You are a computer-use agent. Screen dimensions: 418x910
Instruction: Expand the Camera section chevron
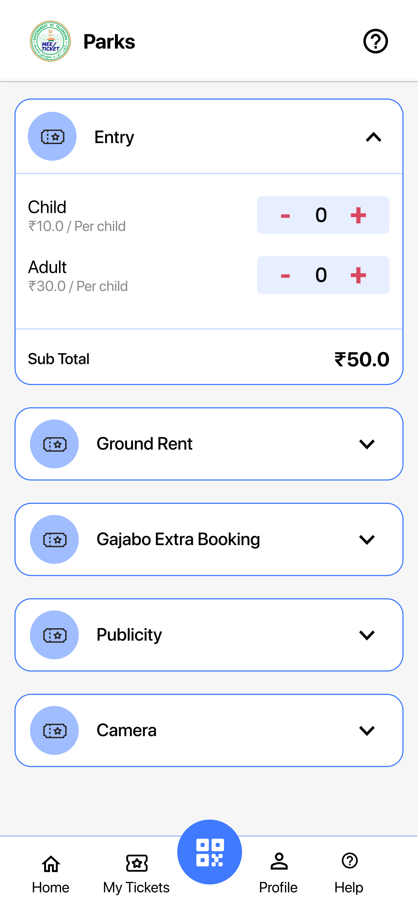(x=367, y=730)
